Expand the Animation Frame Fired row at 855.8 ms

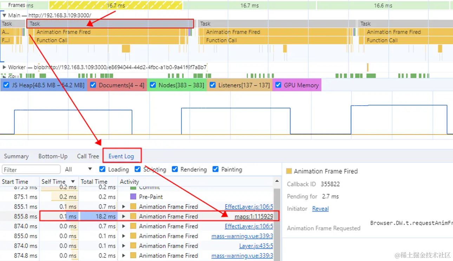(124, 216)
